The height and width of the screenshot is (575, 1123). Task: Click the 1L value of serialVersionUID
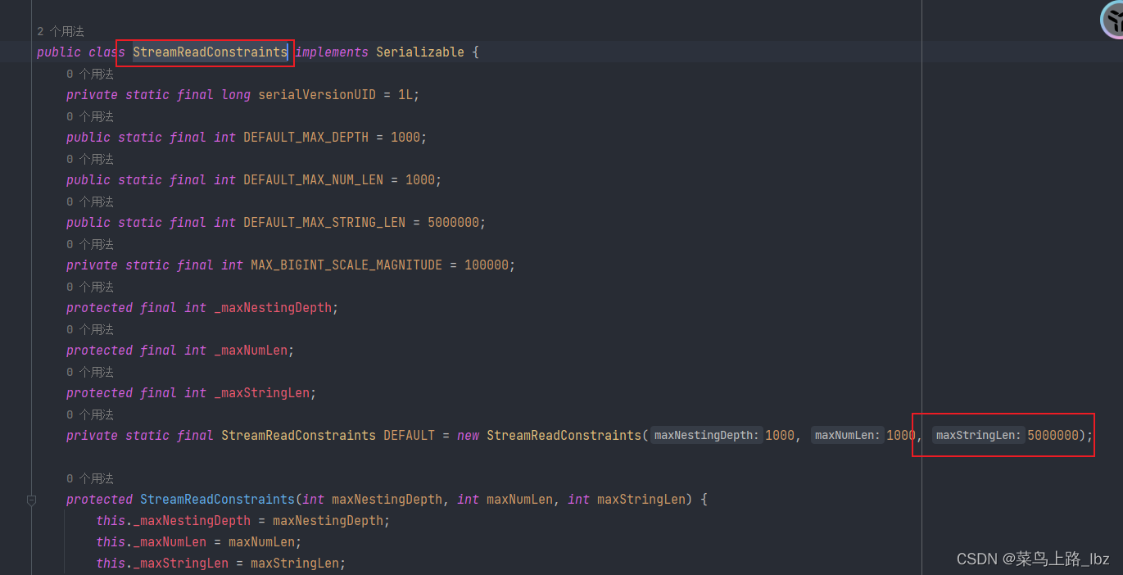coord(405,95)
